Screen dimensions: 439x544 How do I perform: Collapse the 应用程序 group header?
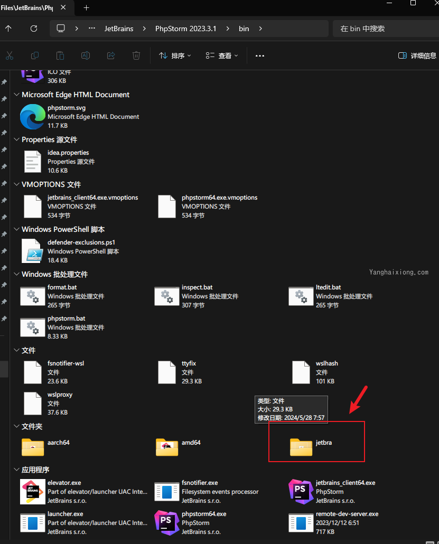point(16,470)
